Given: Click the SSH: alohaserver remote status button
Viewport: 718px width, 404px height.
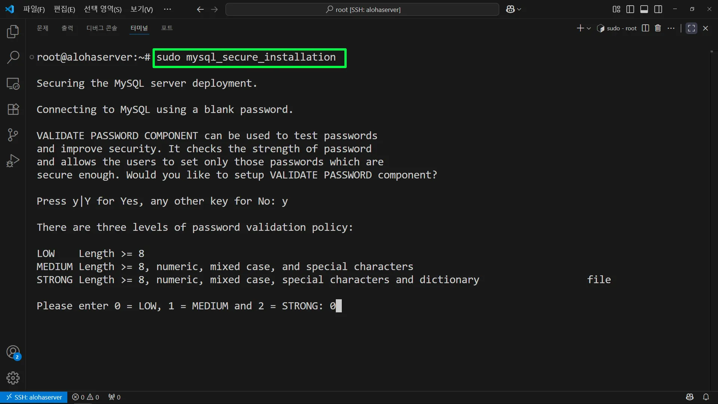Looking at the screenshot, I should tap(34, 397).
